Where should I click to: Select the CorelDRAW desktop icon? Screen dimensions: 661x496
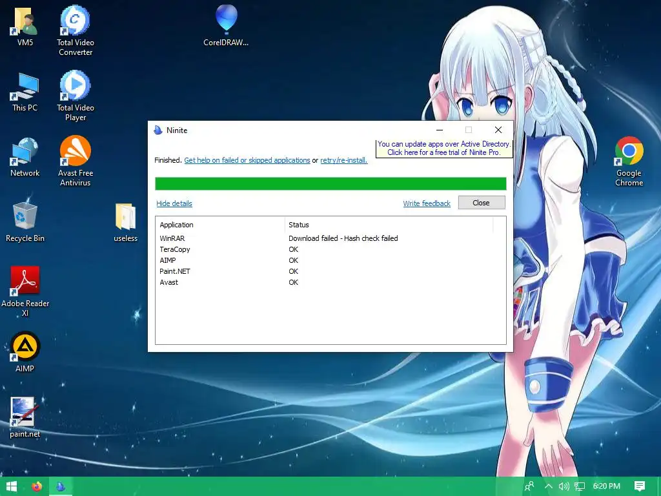pos(226,26)
